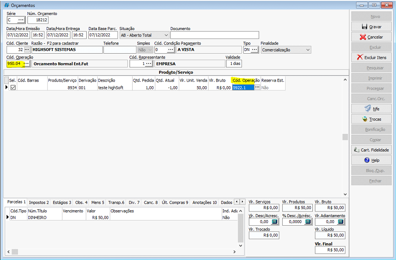
Task: Click the Gravar save button
Action: coord(372,27)
